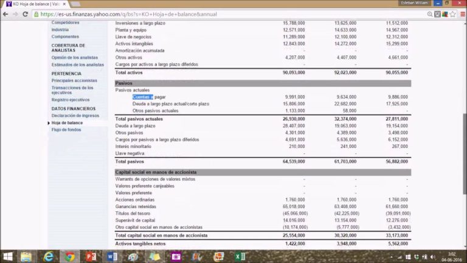Viewport: 467px width, 263px height.
Task: Open Internet Explorer from the taskbar
Action: click(49, 256)
